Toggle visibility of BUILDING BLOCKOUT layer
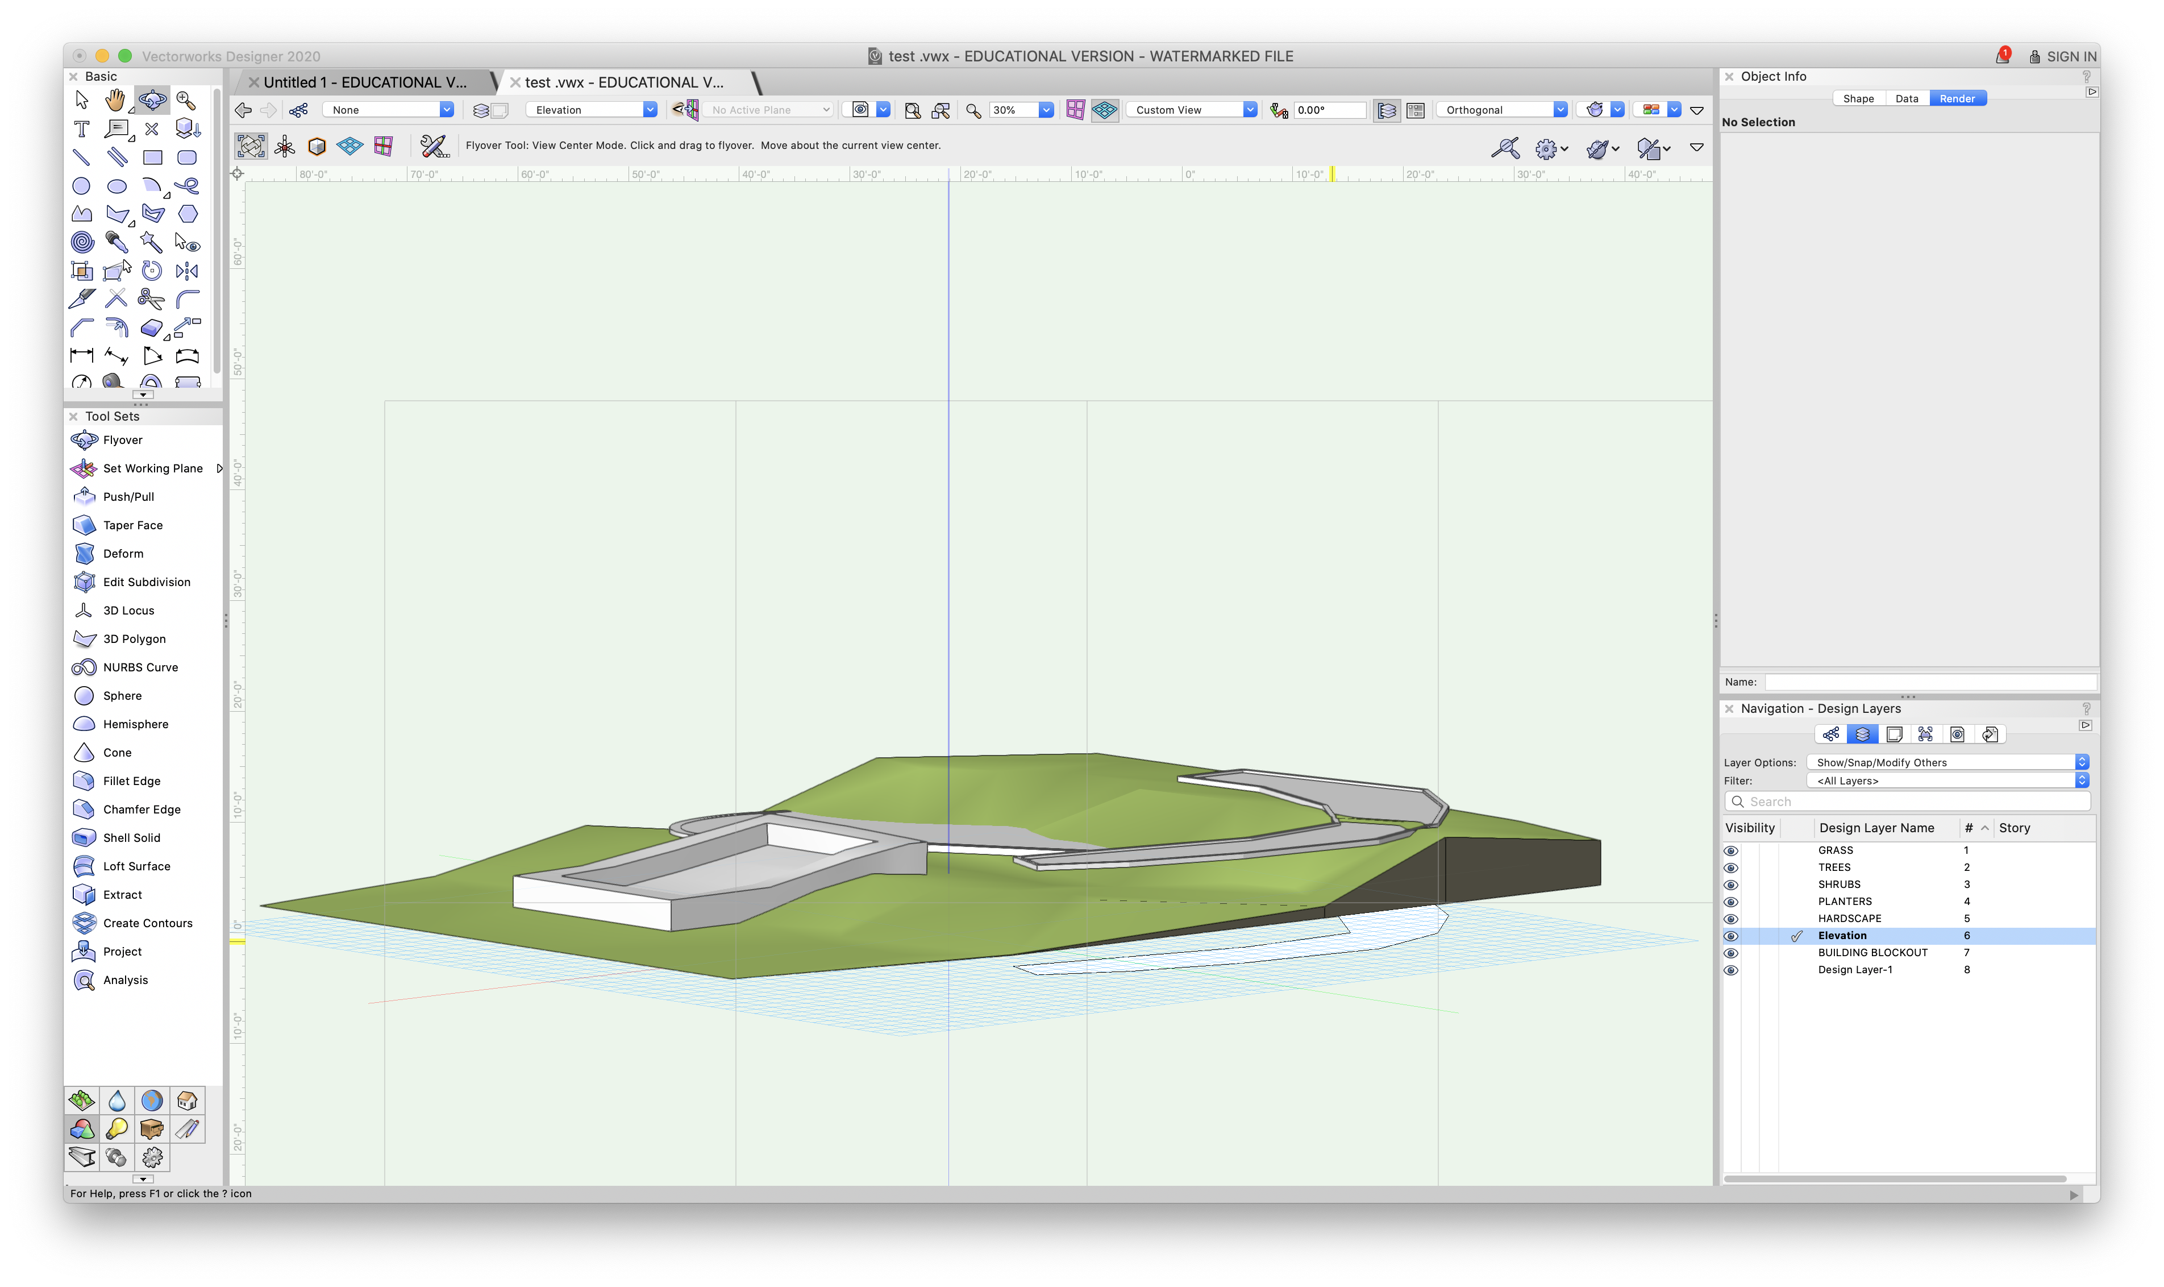Viewport: 2164px width, 1287px height. click(x=1732, y=952)
